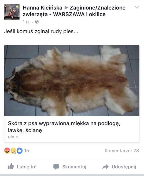Click the thumbs-up Lubię to! icon
Image resolution: width=144 pixels, height=176 pixels.
pyautogui.click(x=11, y=166)
